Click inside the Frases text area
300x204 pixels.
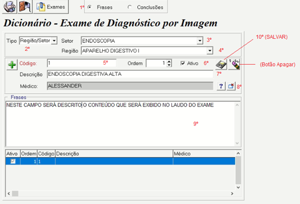pyautogui.click(x=120, y=124)
